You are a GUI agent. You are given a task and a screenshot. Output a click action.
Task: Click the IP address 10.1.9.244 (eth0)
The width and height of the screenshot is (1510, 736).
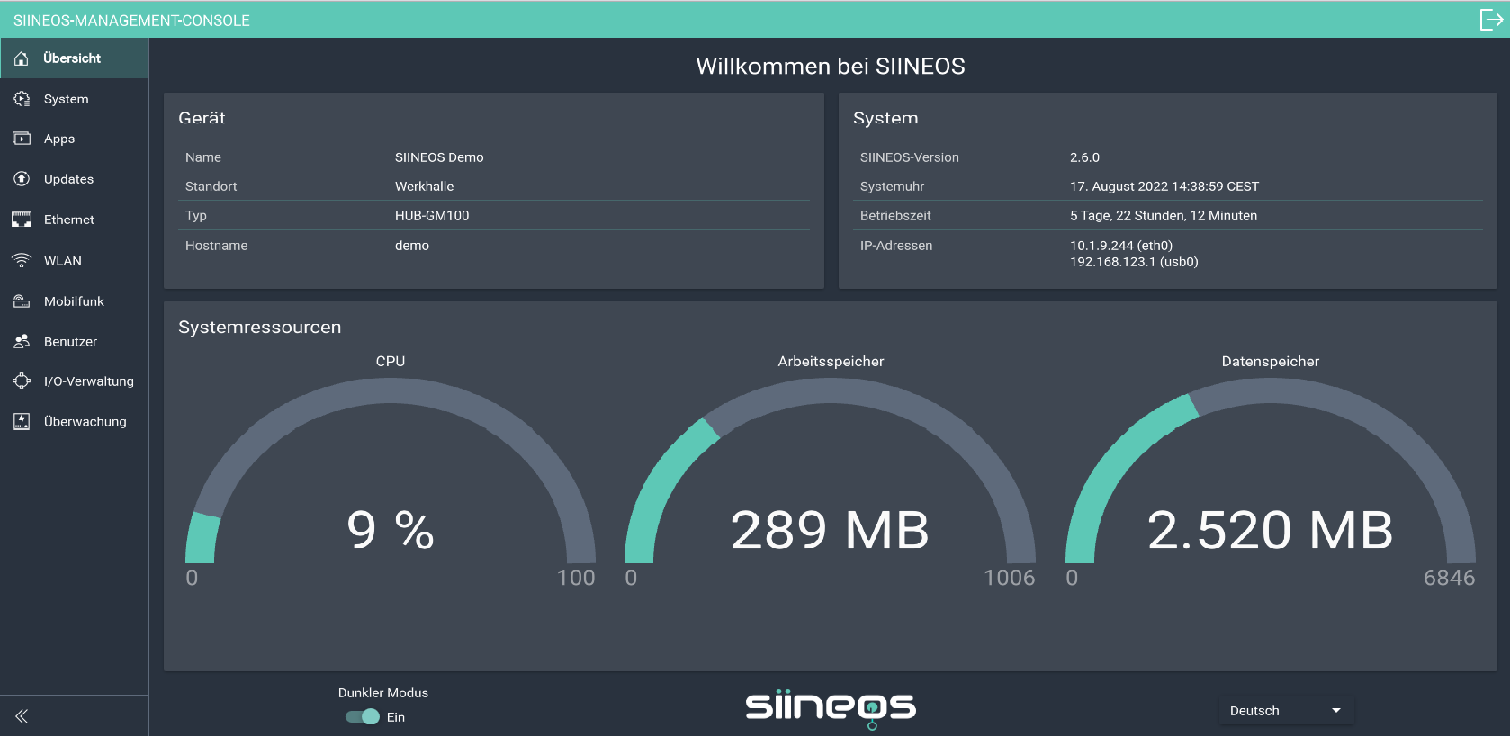[1121, 246]
